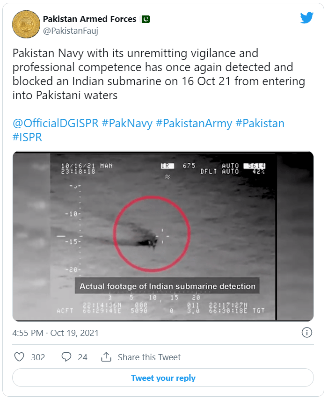Open the @PakistanFauj handle
This screenshot has height=400, width=328.
click(x=70, y=31)
